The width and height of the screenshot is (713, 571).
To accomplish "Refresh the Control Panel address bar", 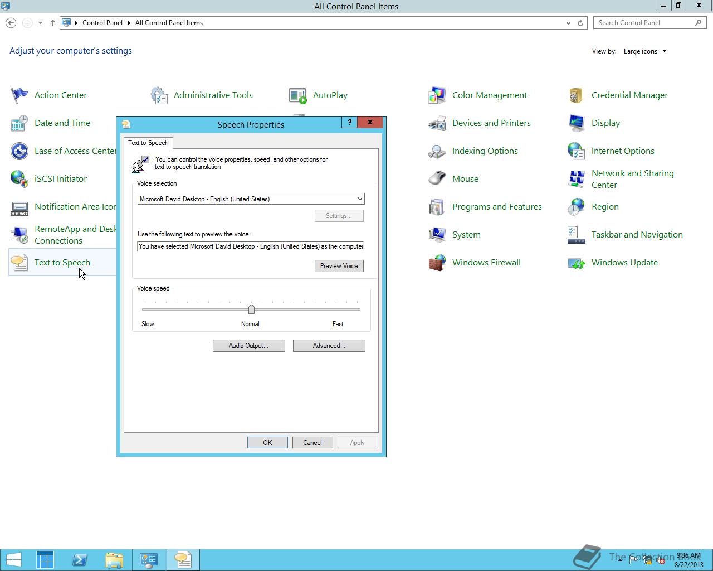I will pyautogui.click(x=580, y=23).
